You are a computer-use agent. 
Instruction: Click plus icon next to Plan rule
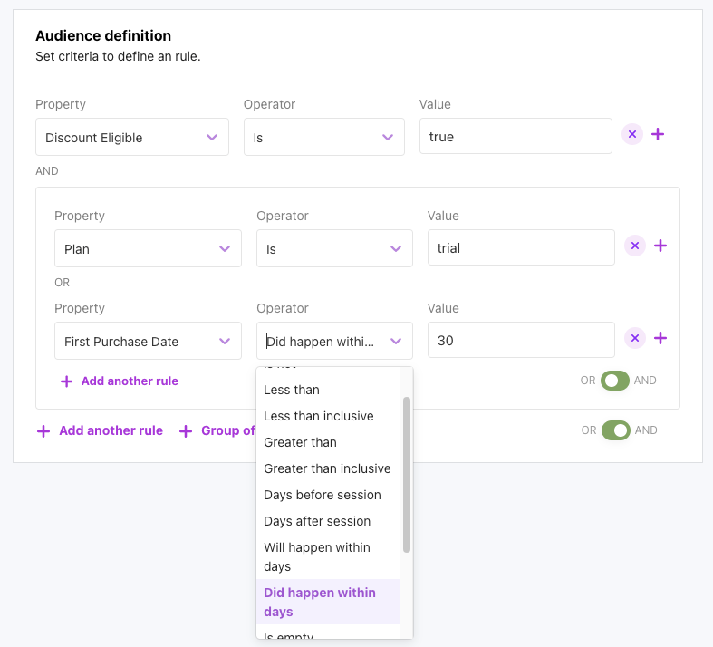point(660,246)
